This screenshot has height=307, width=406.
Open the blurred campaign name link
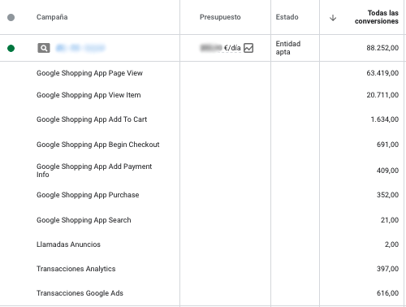(x=80, y=48)
